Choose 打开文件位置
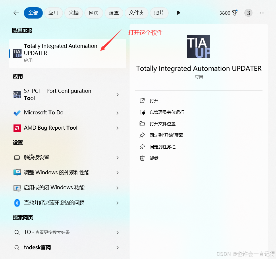The image size is (276, 259). coord(163,124)
